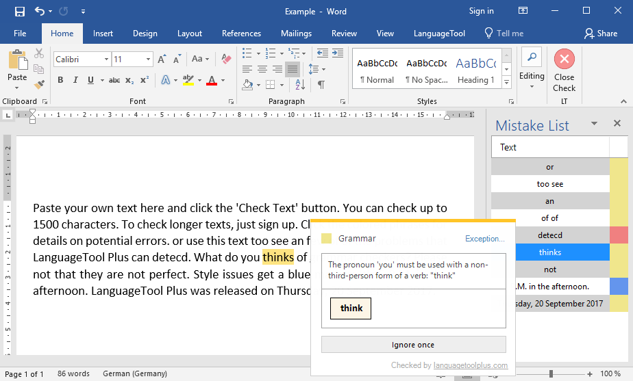Toggle strikethrough formatting
Viewport: 633px width, 381px height.
(x=114, y=81)
